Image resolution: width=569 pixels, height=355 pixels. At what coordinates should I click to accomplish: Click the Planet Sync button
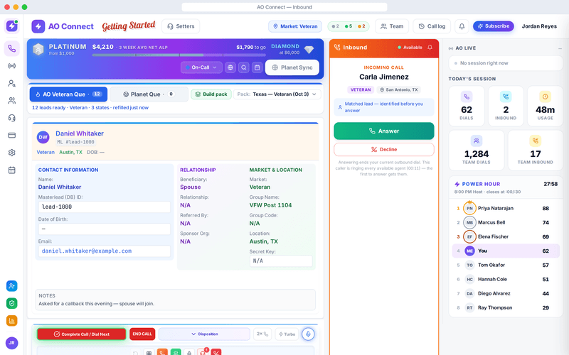[x=292, y=67]
